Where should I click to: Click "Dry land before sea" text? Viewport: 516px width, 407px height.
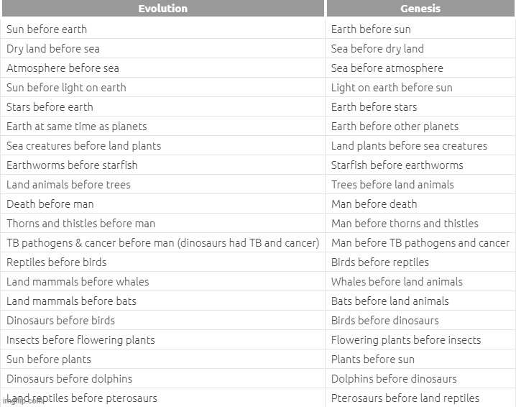click(53, 49)
